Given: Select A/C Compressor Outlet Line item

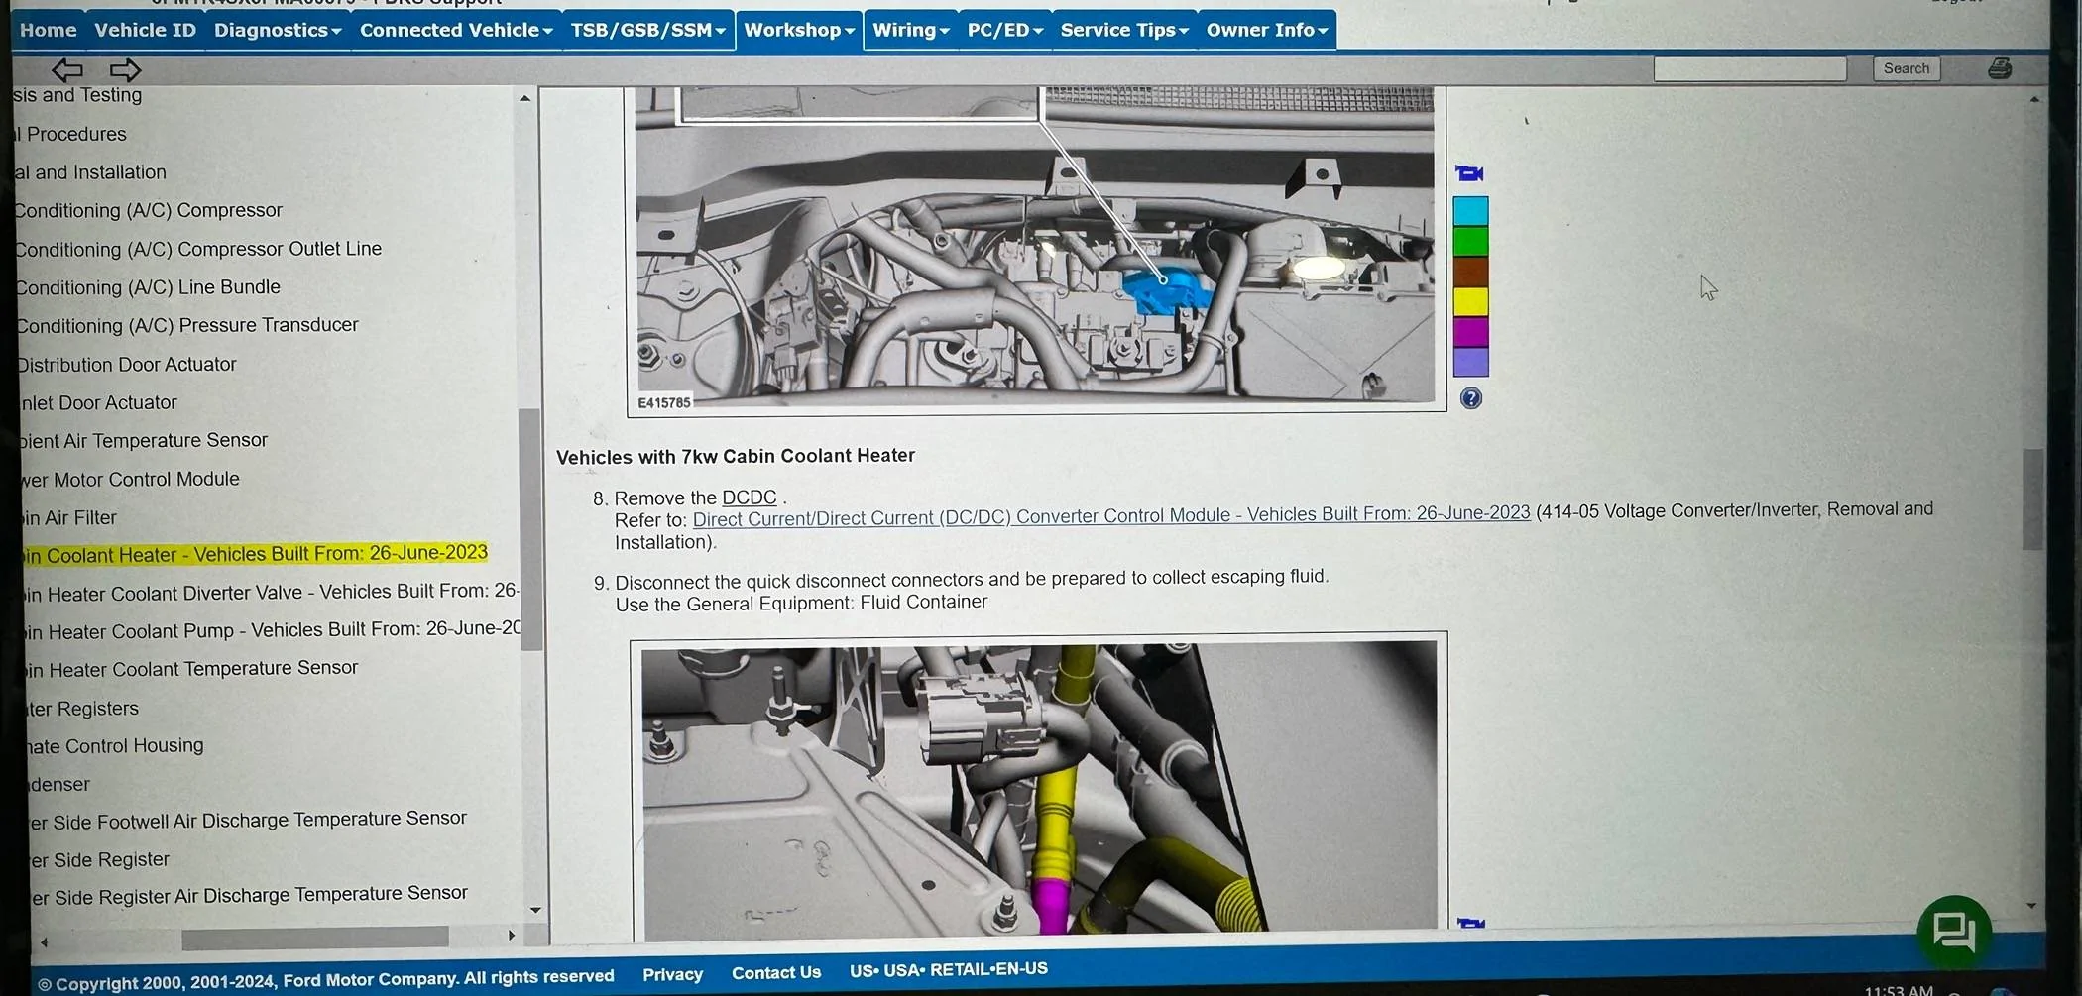Looking at the screenshot, I should coord(198,249).
